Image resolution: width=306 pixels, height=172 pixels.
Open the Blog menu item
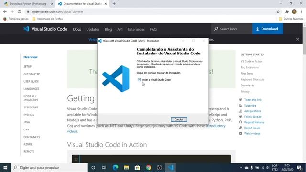click(109, 29)
